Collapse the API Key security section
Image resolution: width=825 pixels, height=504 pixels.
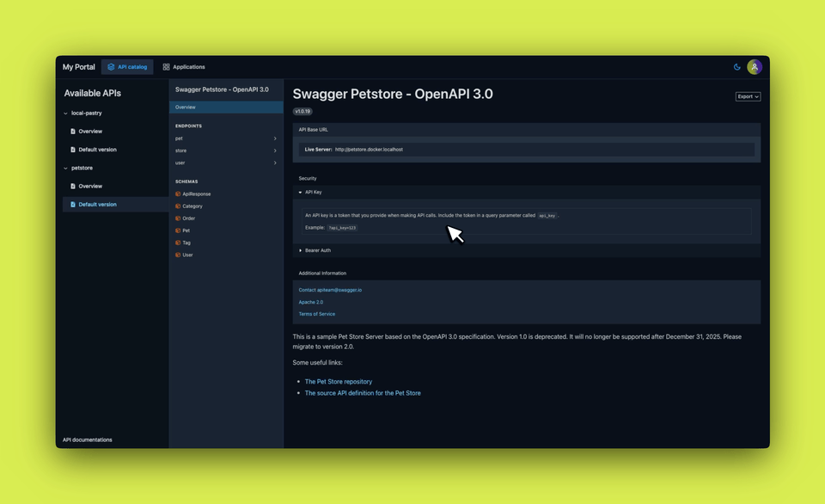point(301,193)
